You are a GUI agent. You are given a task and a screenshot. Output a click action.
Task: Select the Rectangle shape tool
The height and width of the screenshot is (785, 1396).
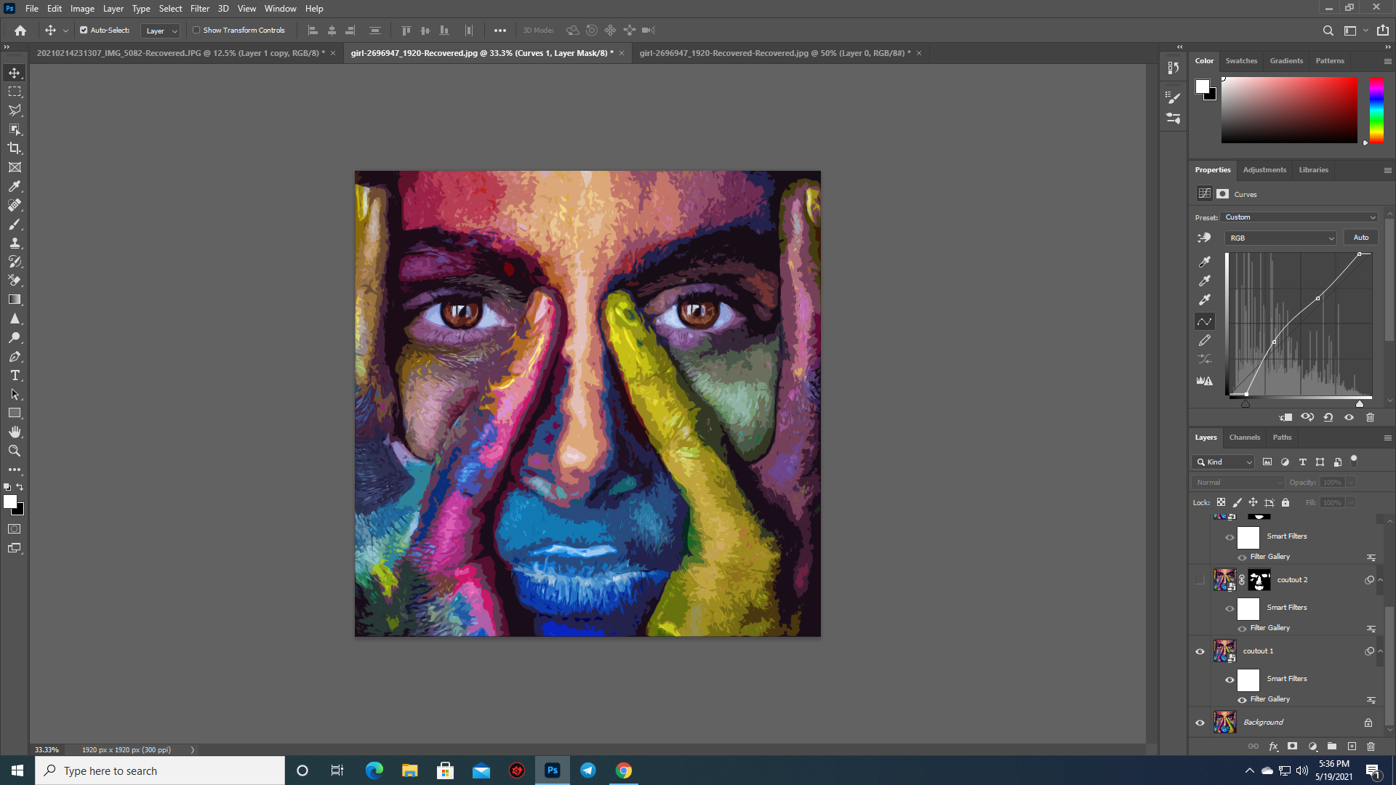(x=15, y=413)
